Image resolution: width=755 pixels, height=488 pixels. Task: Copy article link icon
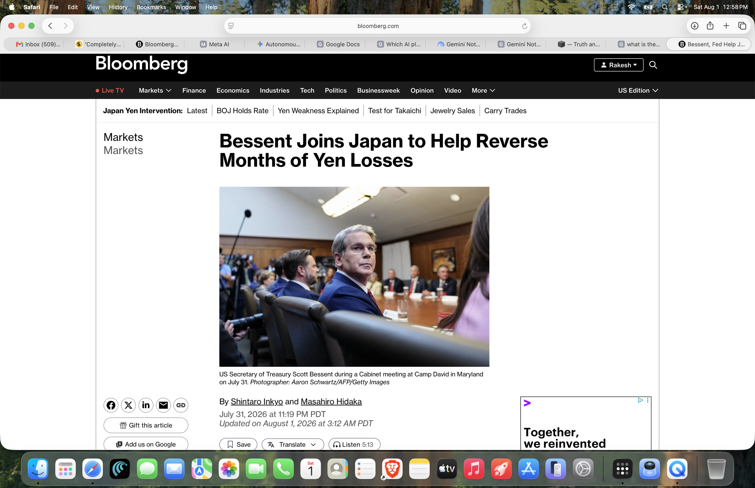[x=181, y=405]
